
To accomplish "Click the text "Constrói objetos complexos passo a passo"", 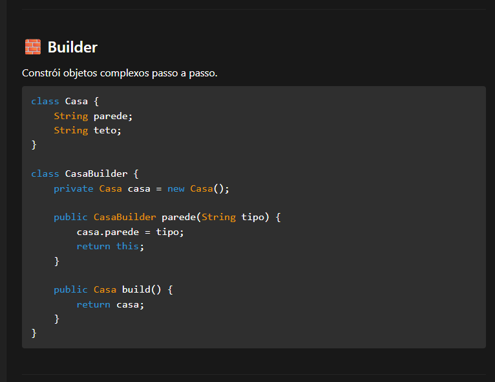I will tap(120, 73).
